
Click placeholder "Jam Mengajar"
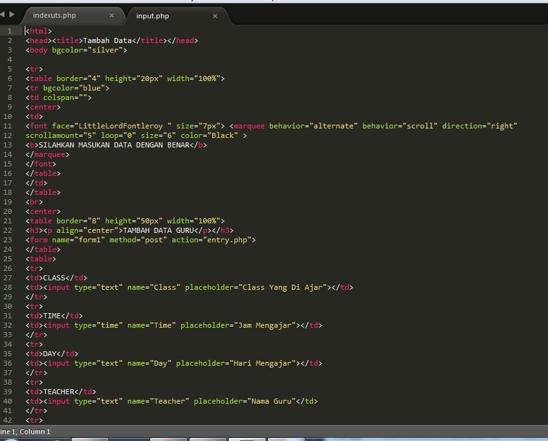[x=238, y=325]
